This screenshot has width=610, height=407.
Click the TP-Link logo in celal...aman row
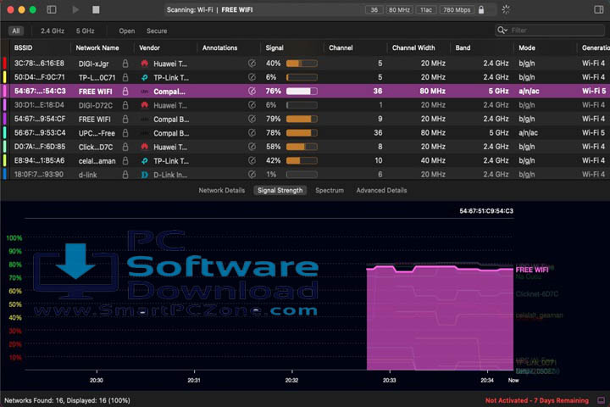[x=145, y=160]
